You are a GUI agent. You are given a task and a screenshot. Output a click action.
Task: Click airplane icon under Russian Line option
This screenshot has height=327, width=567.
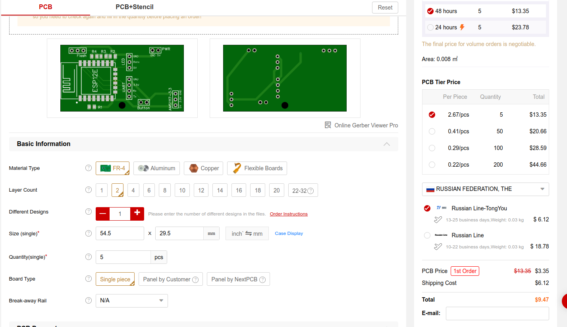438,246
